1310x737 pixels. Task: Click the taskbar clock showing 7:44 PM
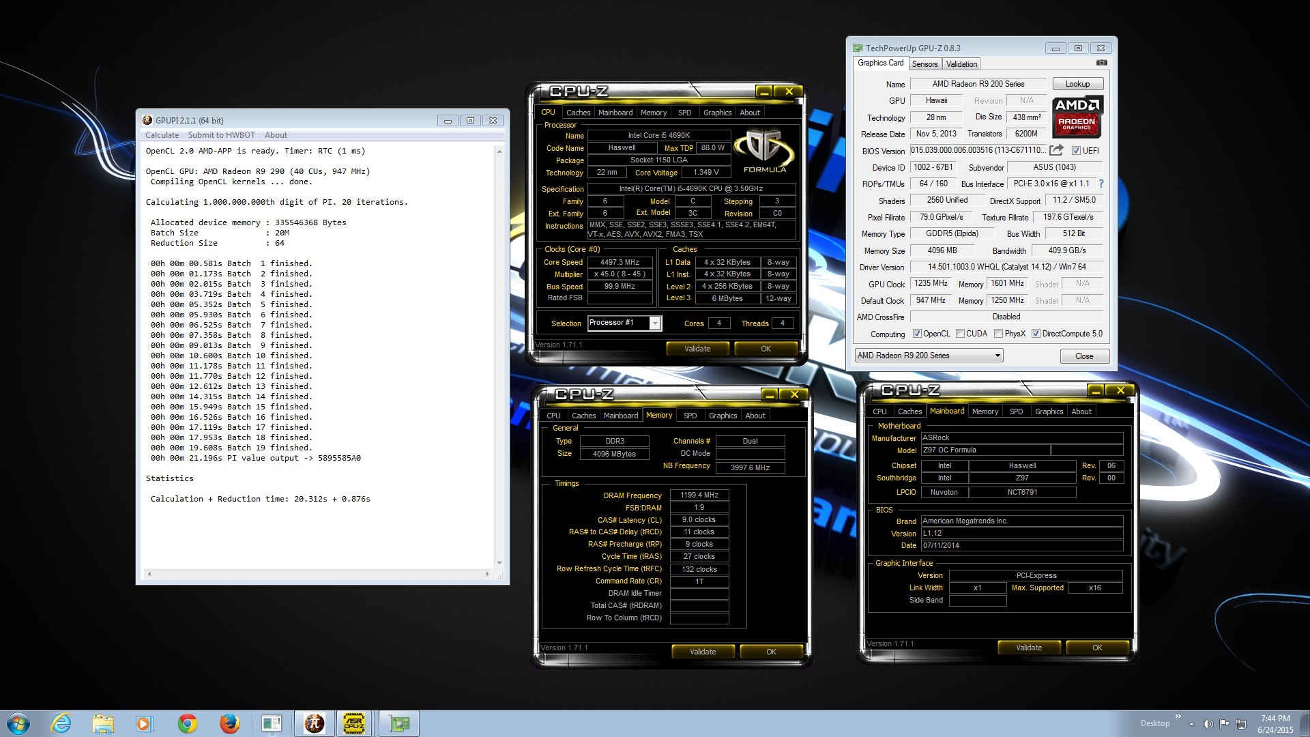click(1275, 718)
